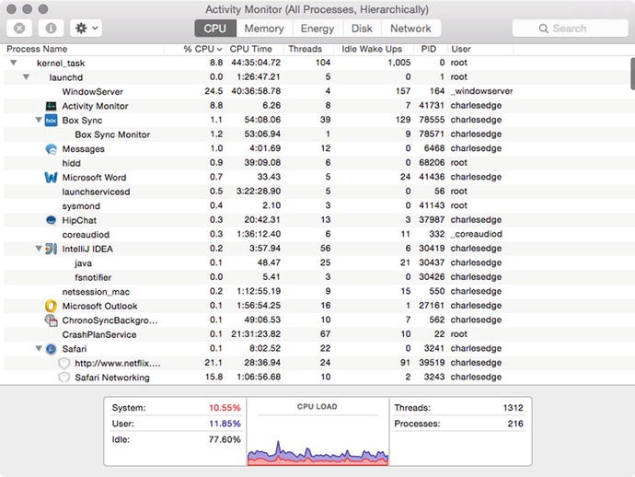
Task: Sort by User column header
Action: [x=461, y=49]
